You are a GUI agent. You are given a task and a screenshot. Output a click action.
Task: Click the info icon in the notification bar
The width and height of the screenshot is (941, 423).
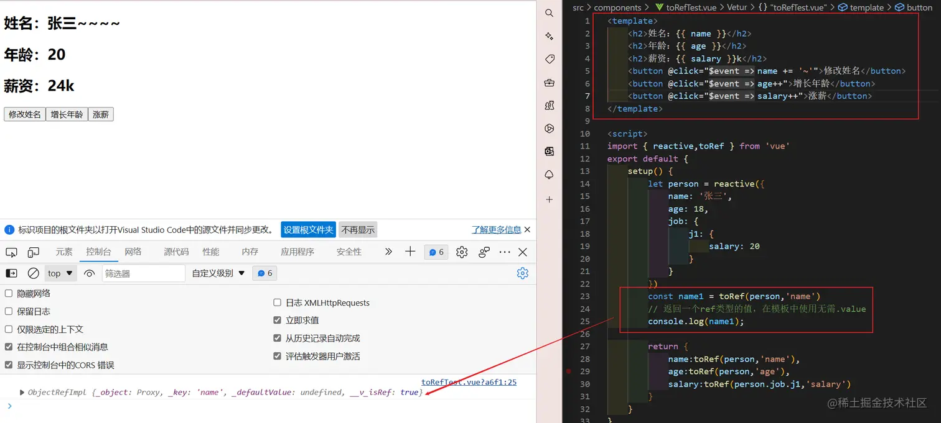point(9,230)
